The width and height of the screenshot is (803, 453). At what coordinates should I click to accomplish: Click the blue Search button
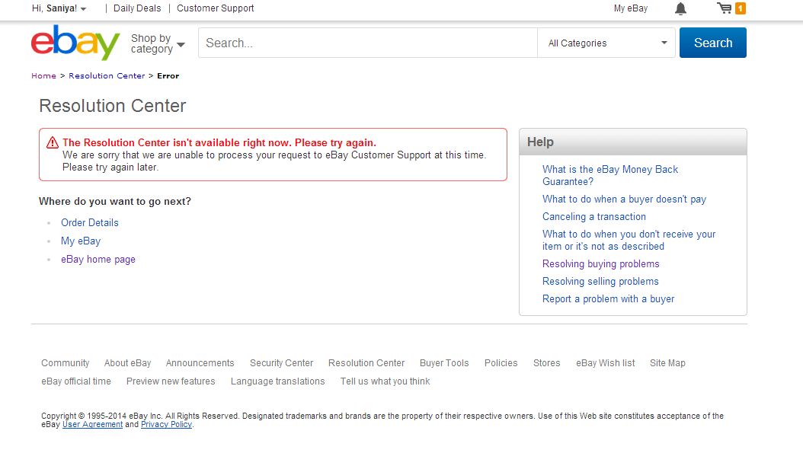(x=713, y=43)
